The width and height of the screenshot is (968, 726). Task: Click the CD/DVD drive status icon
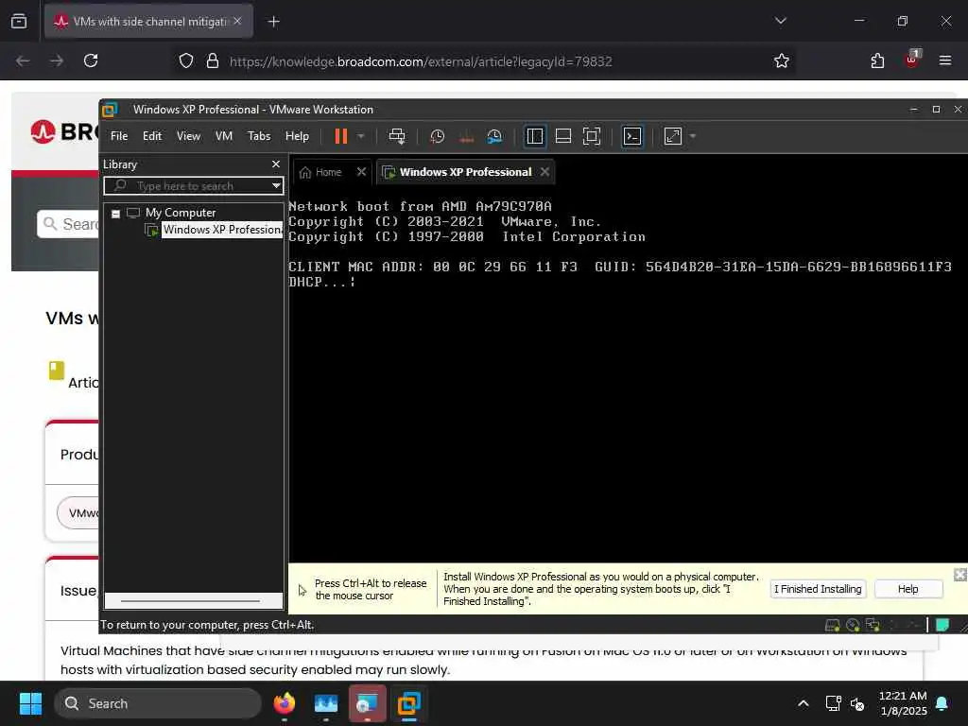pos(853,626)
